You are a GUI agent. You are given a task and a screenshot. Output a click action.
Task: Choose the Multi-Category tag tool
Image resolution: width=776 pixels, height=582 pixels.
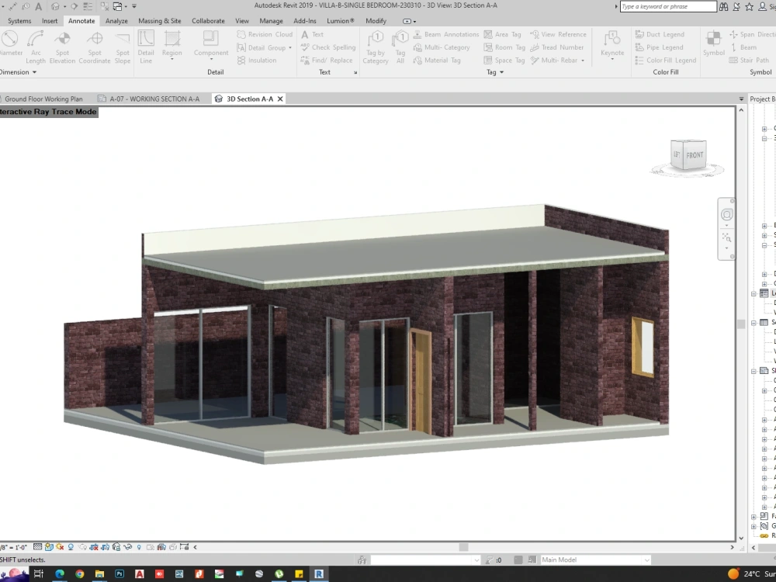(442, 47)
